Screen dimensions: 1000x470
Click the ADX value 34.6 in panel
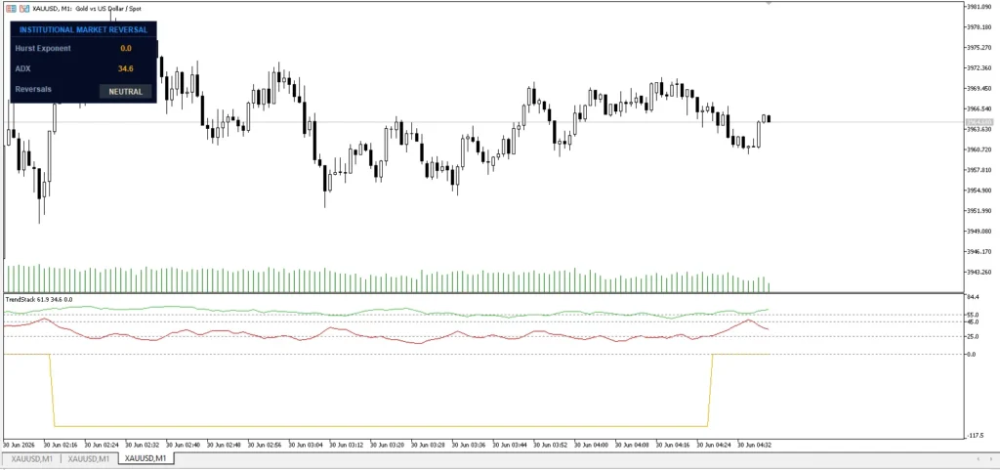click(126, 68)
